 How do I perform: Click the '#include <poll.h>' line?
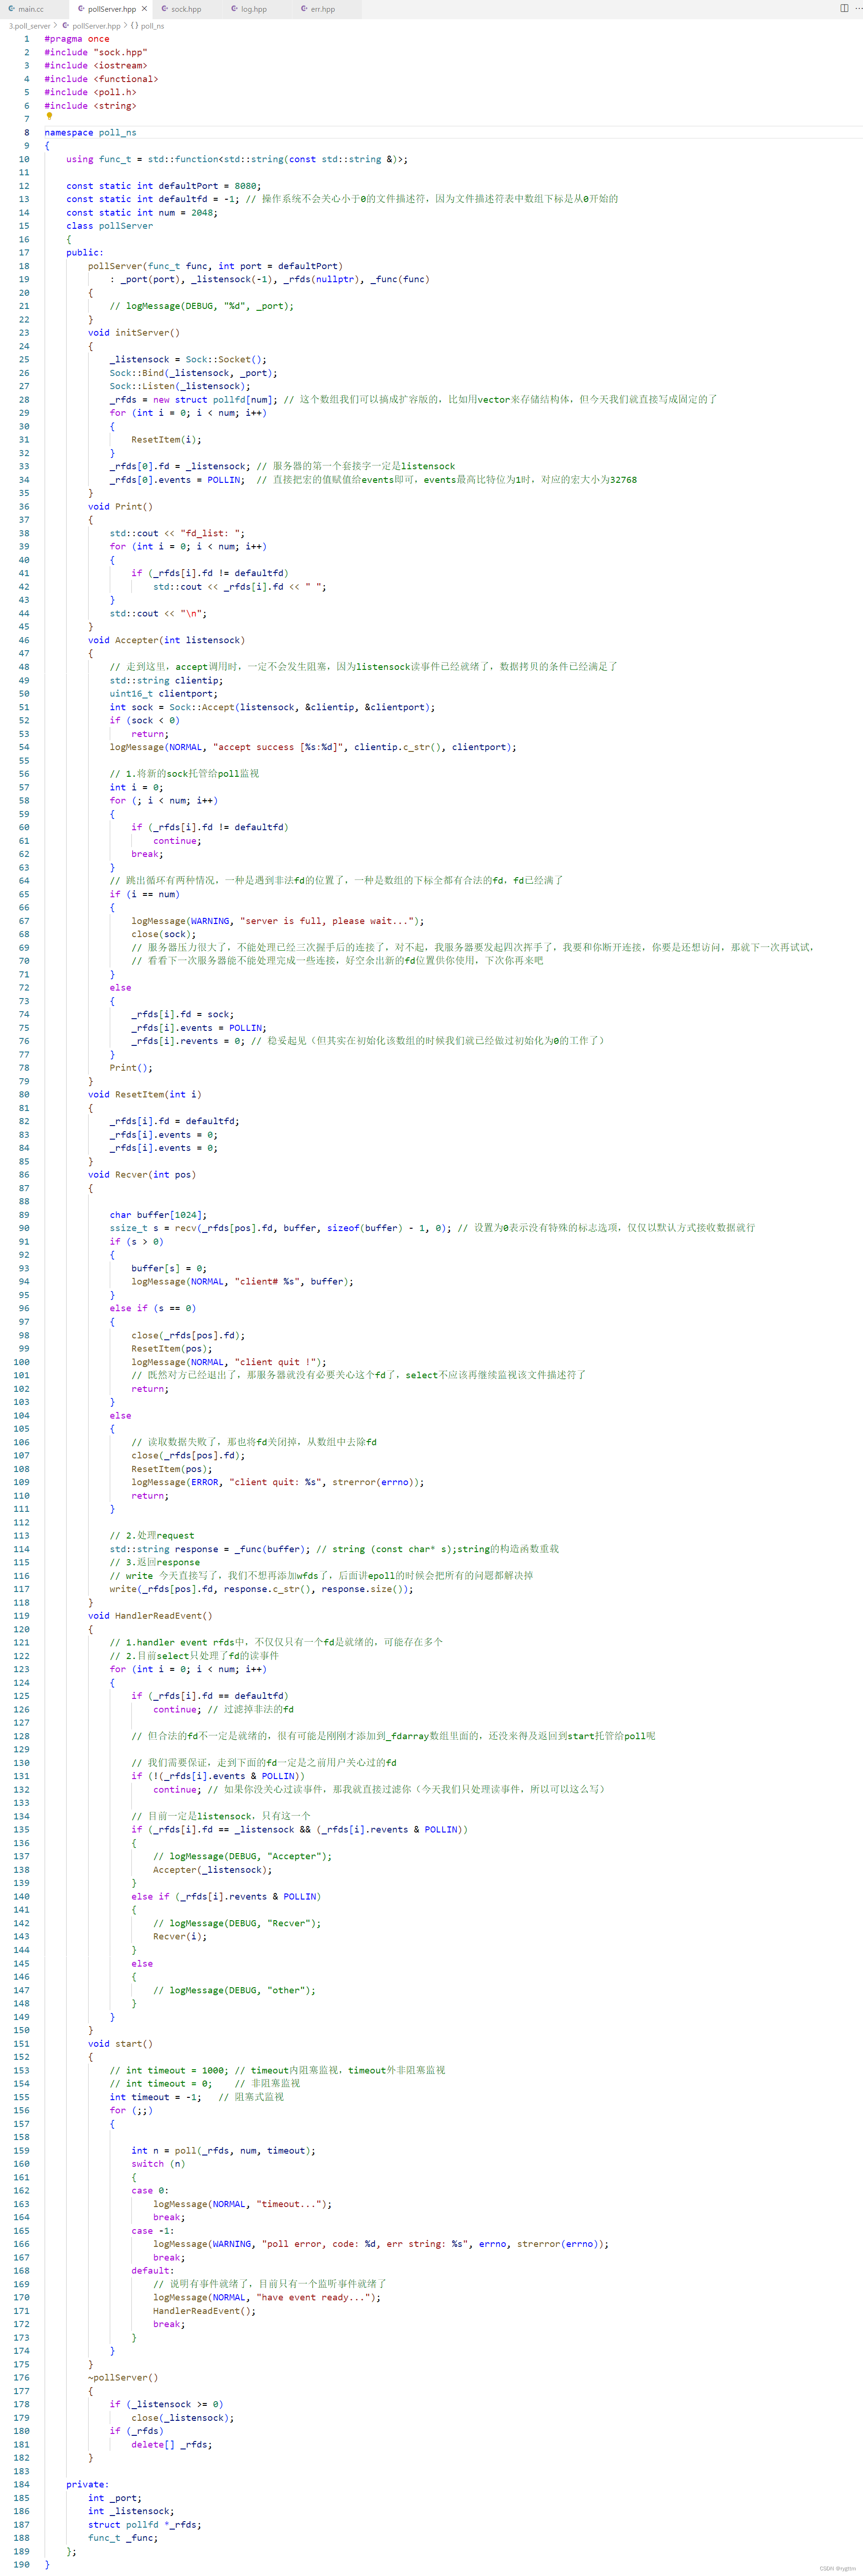pos(90,92)
